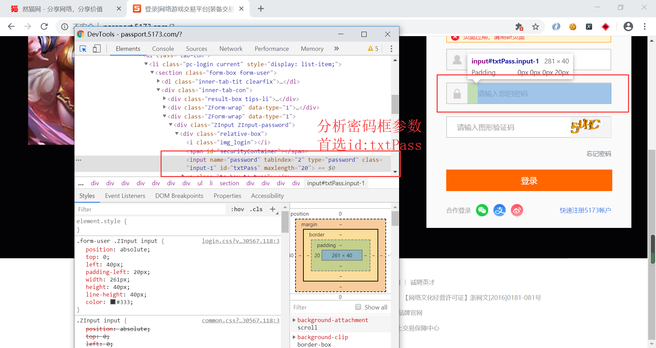This screenshot has width=656, height=348.
Task: Open the DOM Breakpoints pane
Action: 179,196
